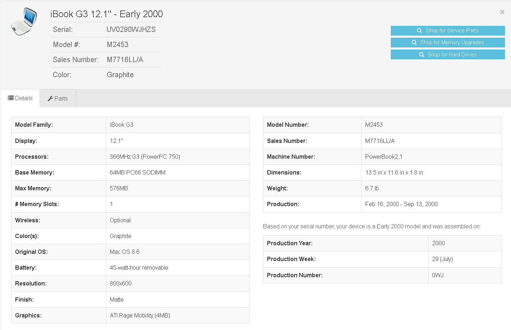511x330 pixels.
Task: Click Shop for Memory Upgrades button
Action: coord(447,42)
